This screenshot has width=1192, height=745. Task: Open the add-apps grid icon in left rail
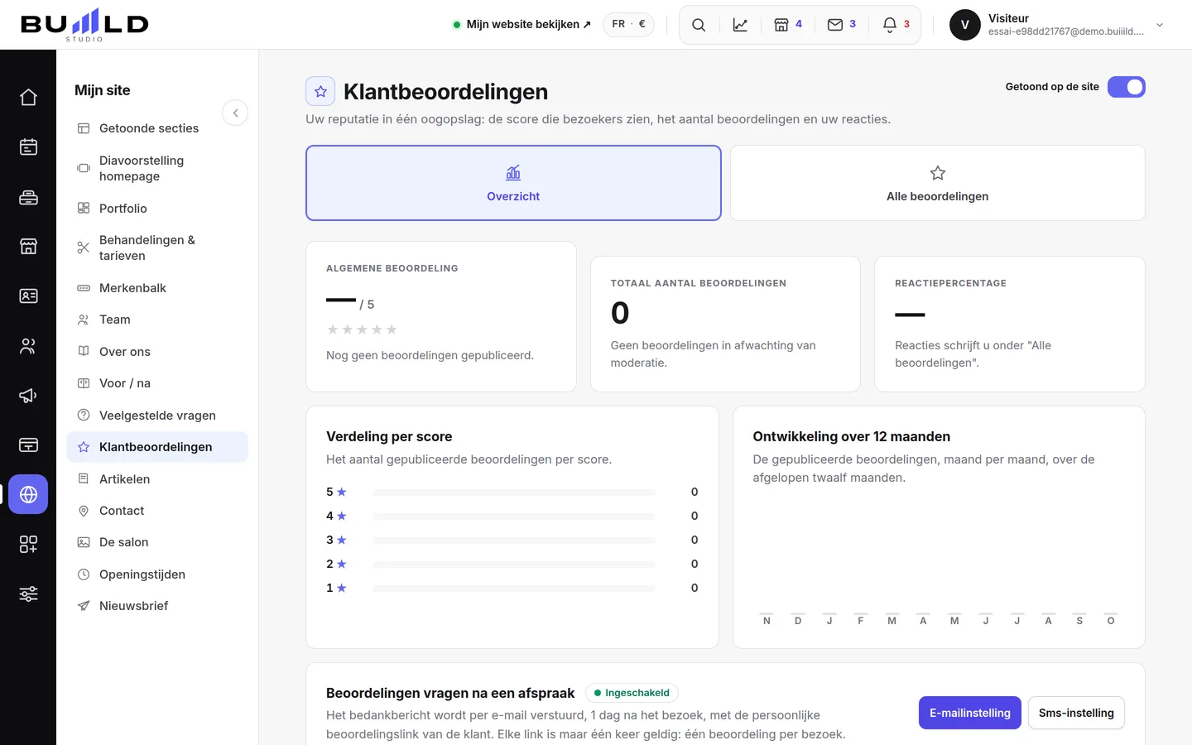pyautogui.click(x=28, y=545)
